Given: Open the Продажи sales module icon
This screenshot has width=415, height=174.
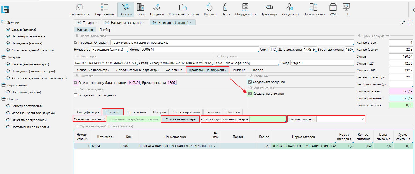Looking at the screenshot, I should (x=157, y=7).
